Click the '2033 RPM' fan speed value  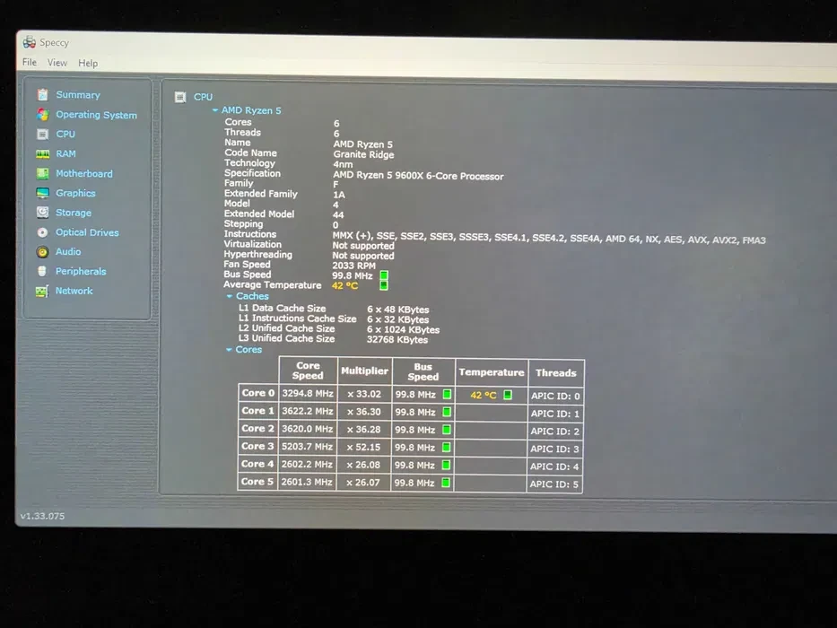pos(353,266)
